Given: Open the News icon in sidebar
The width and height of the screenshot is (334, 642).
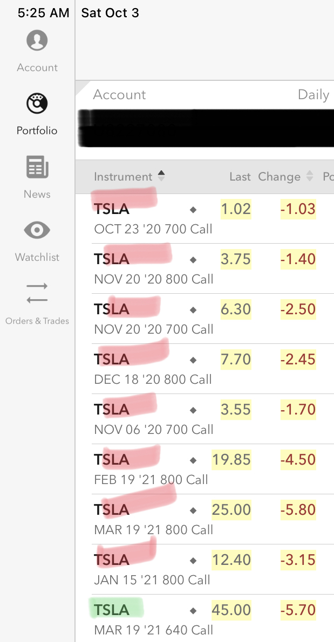Looking at the screenshot, I should click(x=37, y=167).
